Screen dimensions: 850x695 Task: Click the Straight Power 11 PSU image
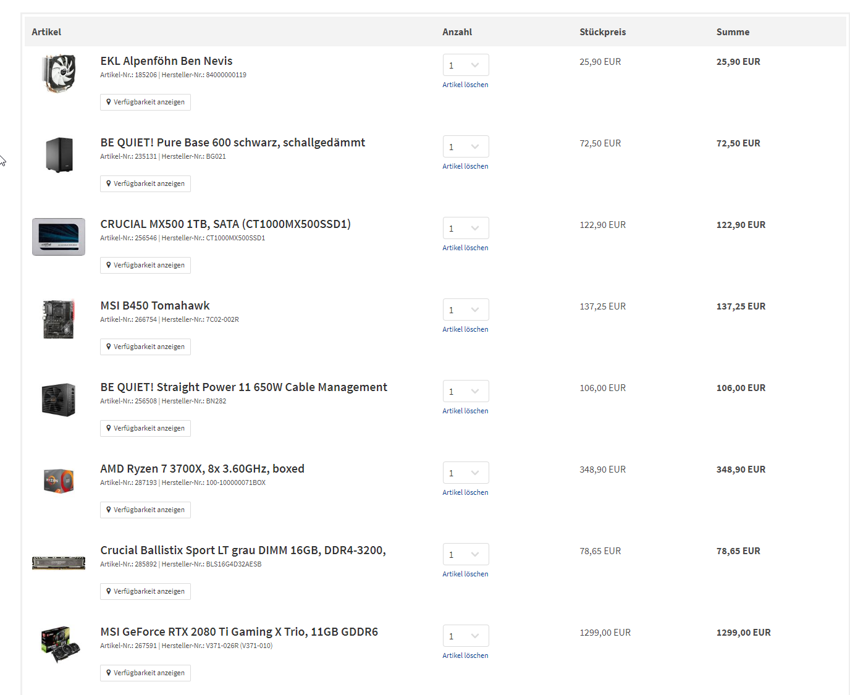click(59, 400)
